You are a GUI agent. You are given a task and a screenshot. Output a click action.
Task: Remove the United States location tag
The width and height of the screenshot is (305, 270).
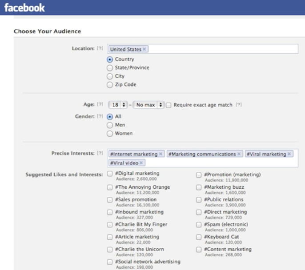click(144, 49)
